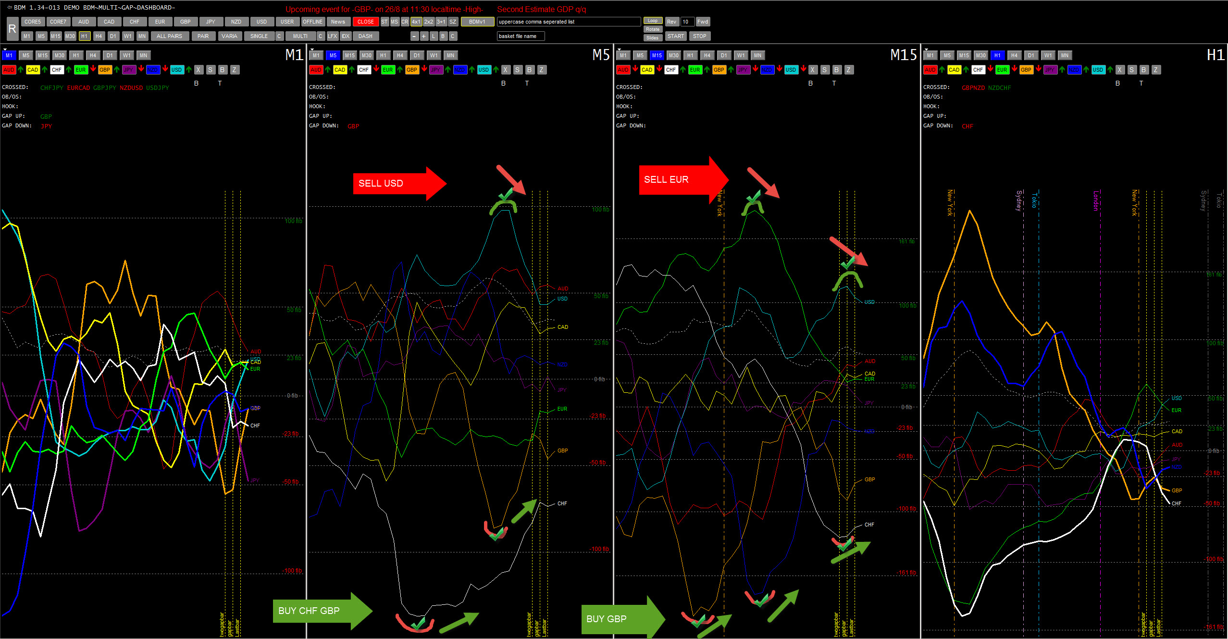Expand the small triangle atop M5 panel
This screenshot has height=639, width=1228.
(312, 49)
